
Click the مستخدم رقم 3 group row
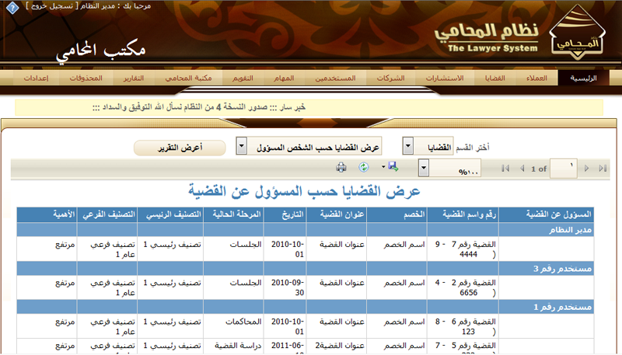coord(305,269)
